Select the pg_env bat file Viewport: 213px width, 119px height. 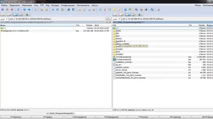tap(118, 65)
